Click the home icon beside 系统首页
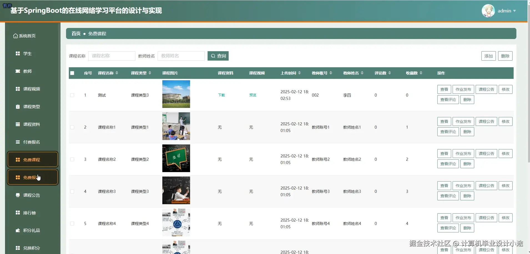530x254 pixels. pyautogui.click(x=16, y=36)
